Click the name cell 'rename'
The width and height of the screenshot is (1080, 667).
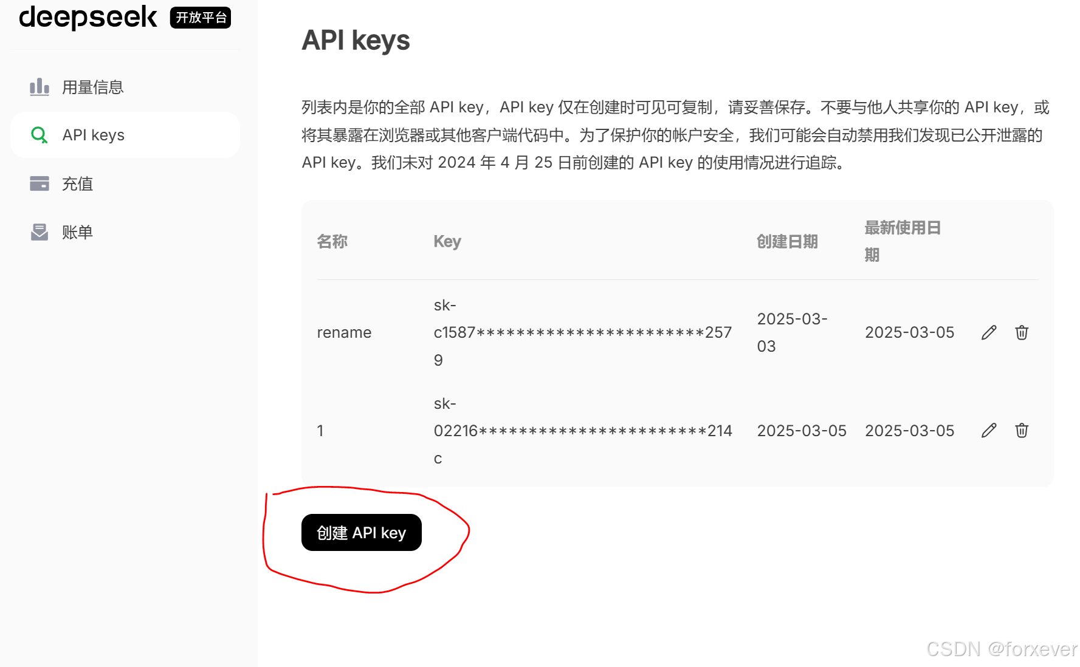click(x=344, y=332)
